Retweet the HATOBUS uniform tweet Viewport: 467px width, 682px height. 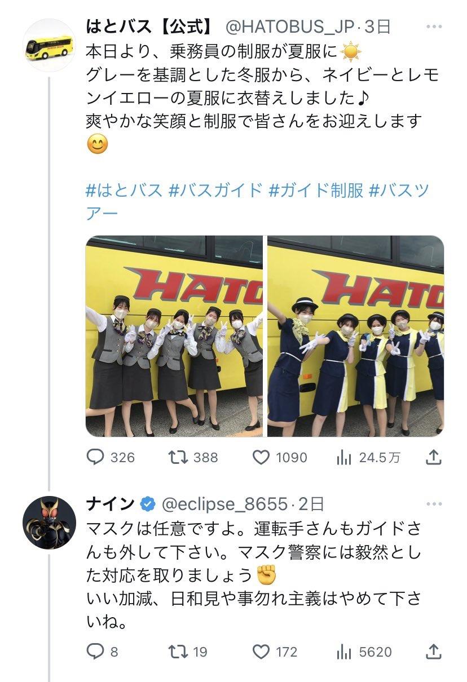click(x=193, y=457)
